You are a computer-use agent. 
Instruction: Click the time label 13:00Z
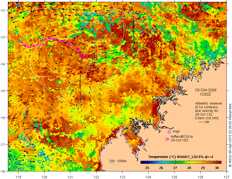205,94
